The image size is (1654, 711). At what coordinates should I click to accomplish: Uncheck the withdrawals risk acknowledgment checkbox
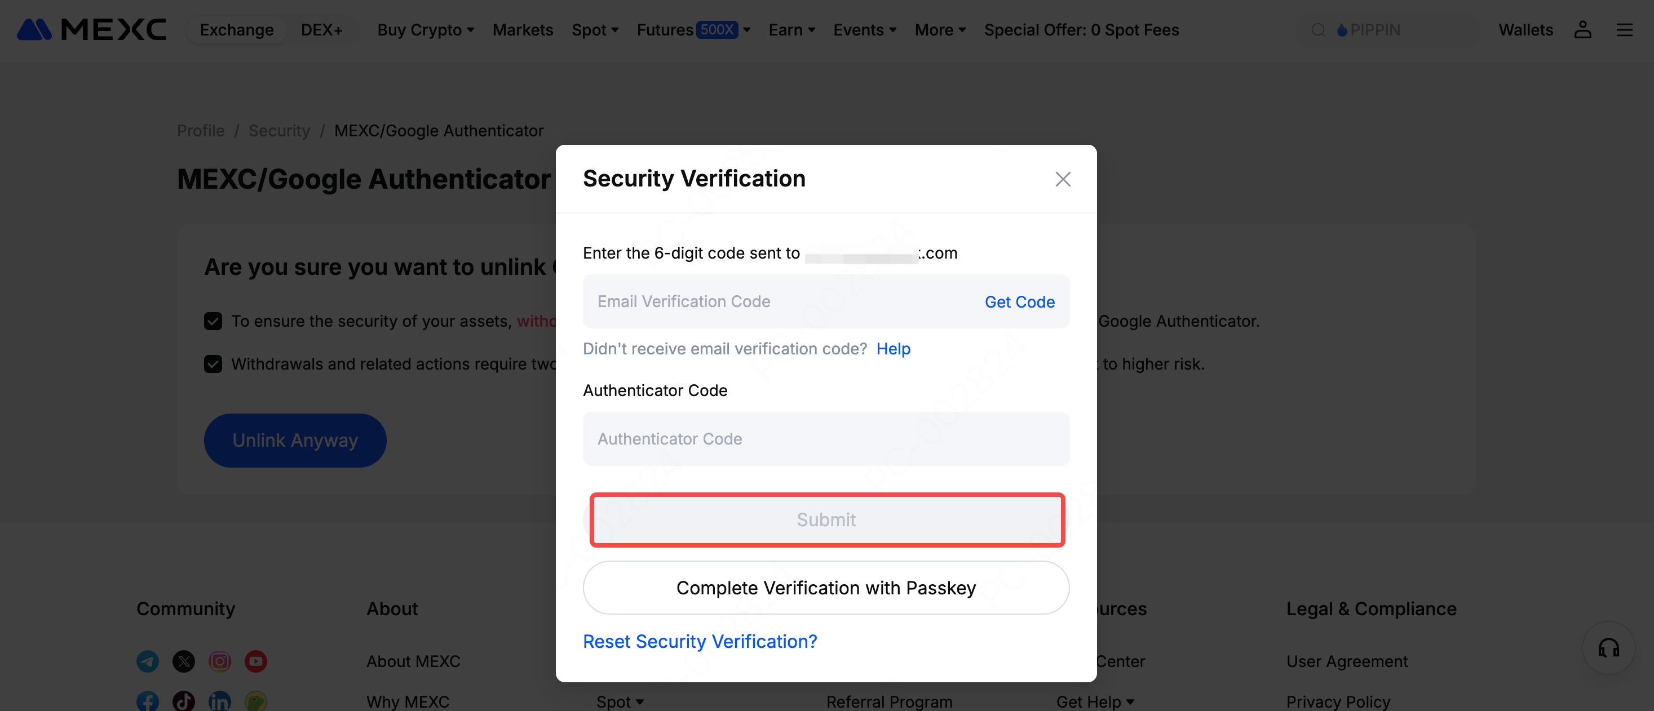point(213,364)
